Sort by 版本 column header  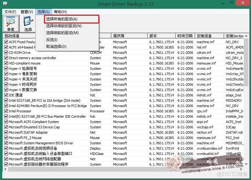(161, 36)
